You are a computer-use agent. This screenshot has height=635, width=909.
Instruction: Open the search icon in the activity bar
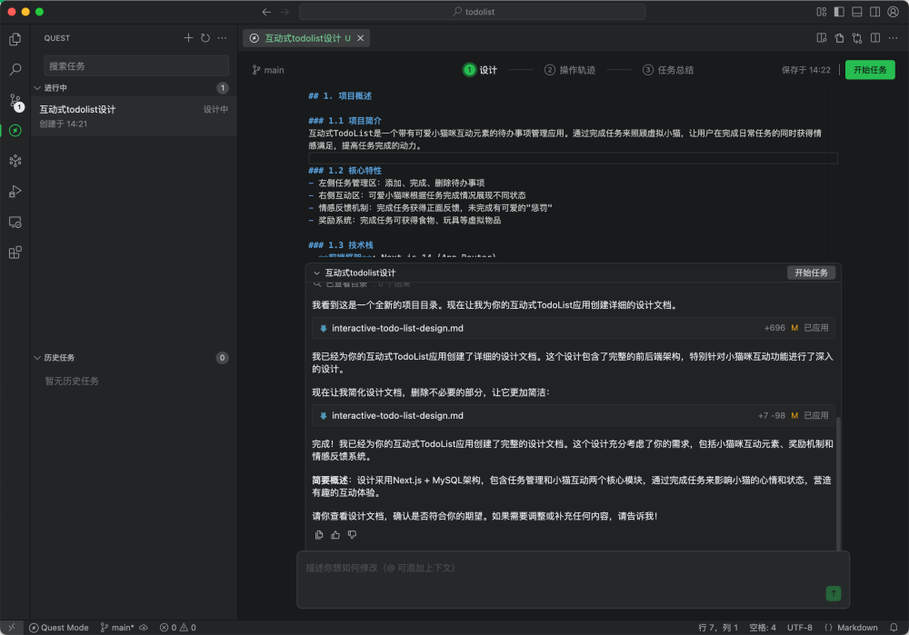[x=14, y=69]
